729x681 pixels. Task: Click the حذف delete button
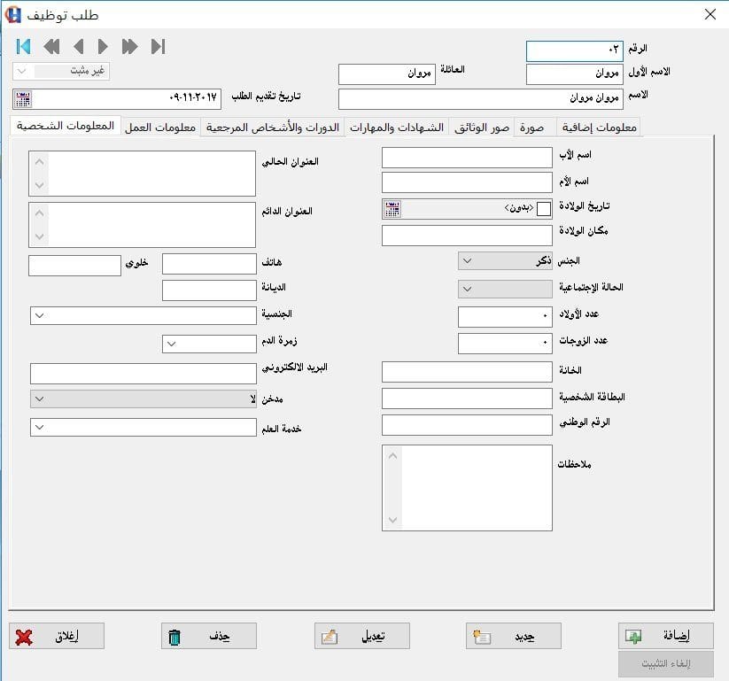pos(209,636)
